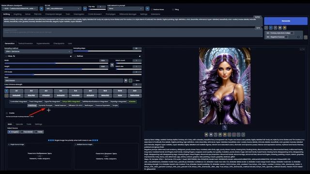Viewport: 310px width, 174px height.
Task: Click the zip icon below the preview
Action: [216, 134]
